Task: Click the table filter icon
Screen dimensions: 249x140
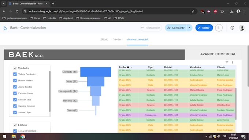Action: tap(227, 62)
